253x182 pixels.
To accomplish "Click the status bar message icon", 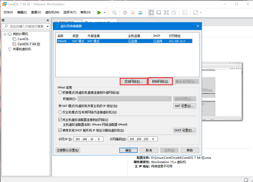I will click(246, 180).
